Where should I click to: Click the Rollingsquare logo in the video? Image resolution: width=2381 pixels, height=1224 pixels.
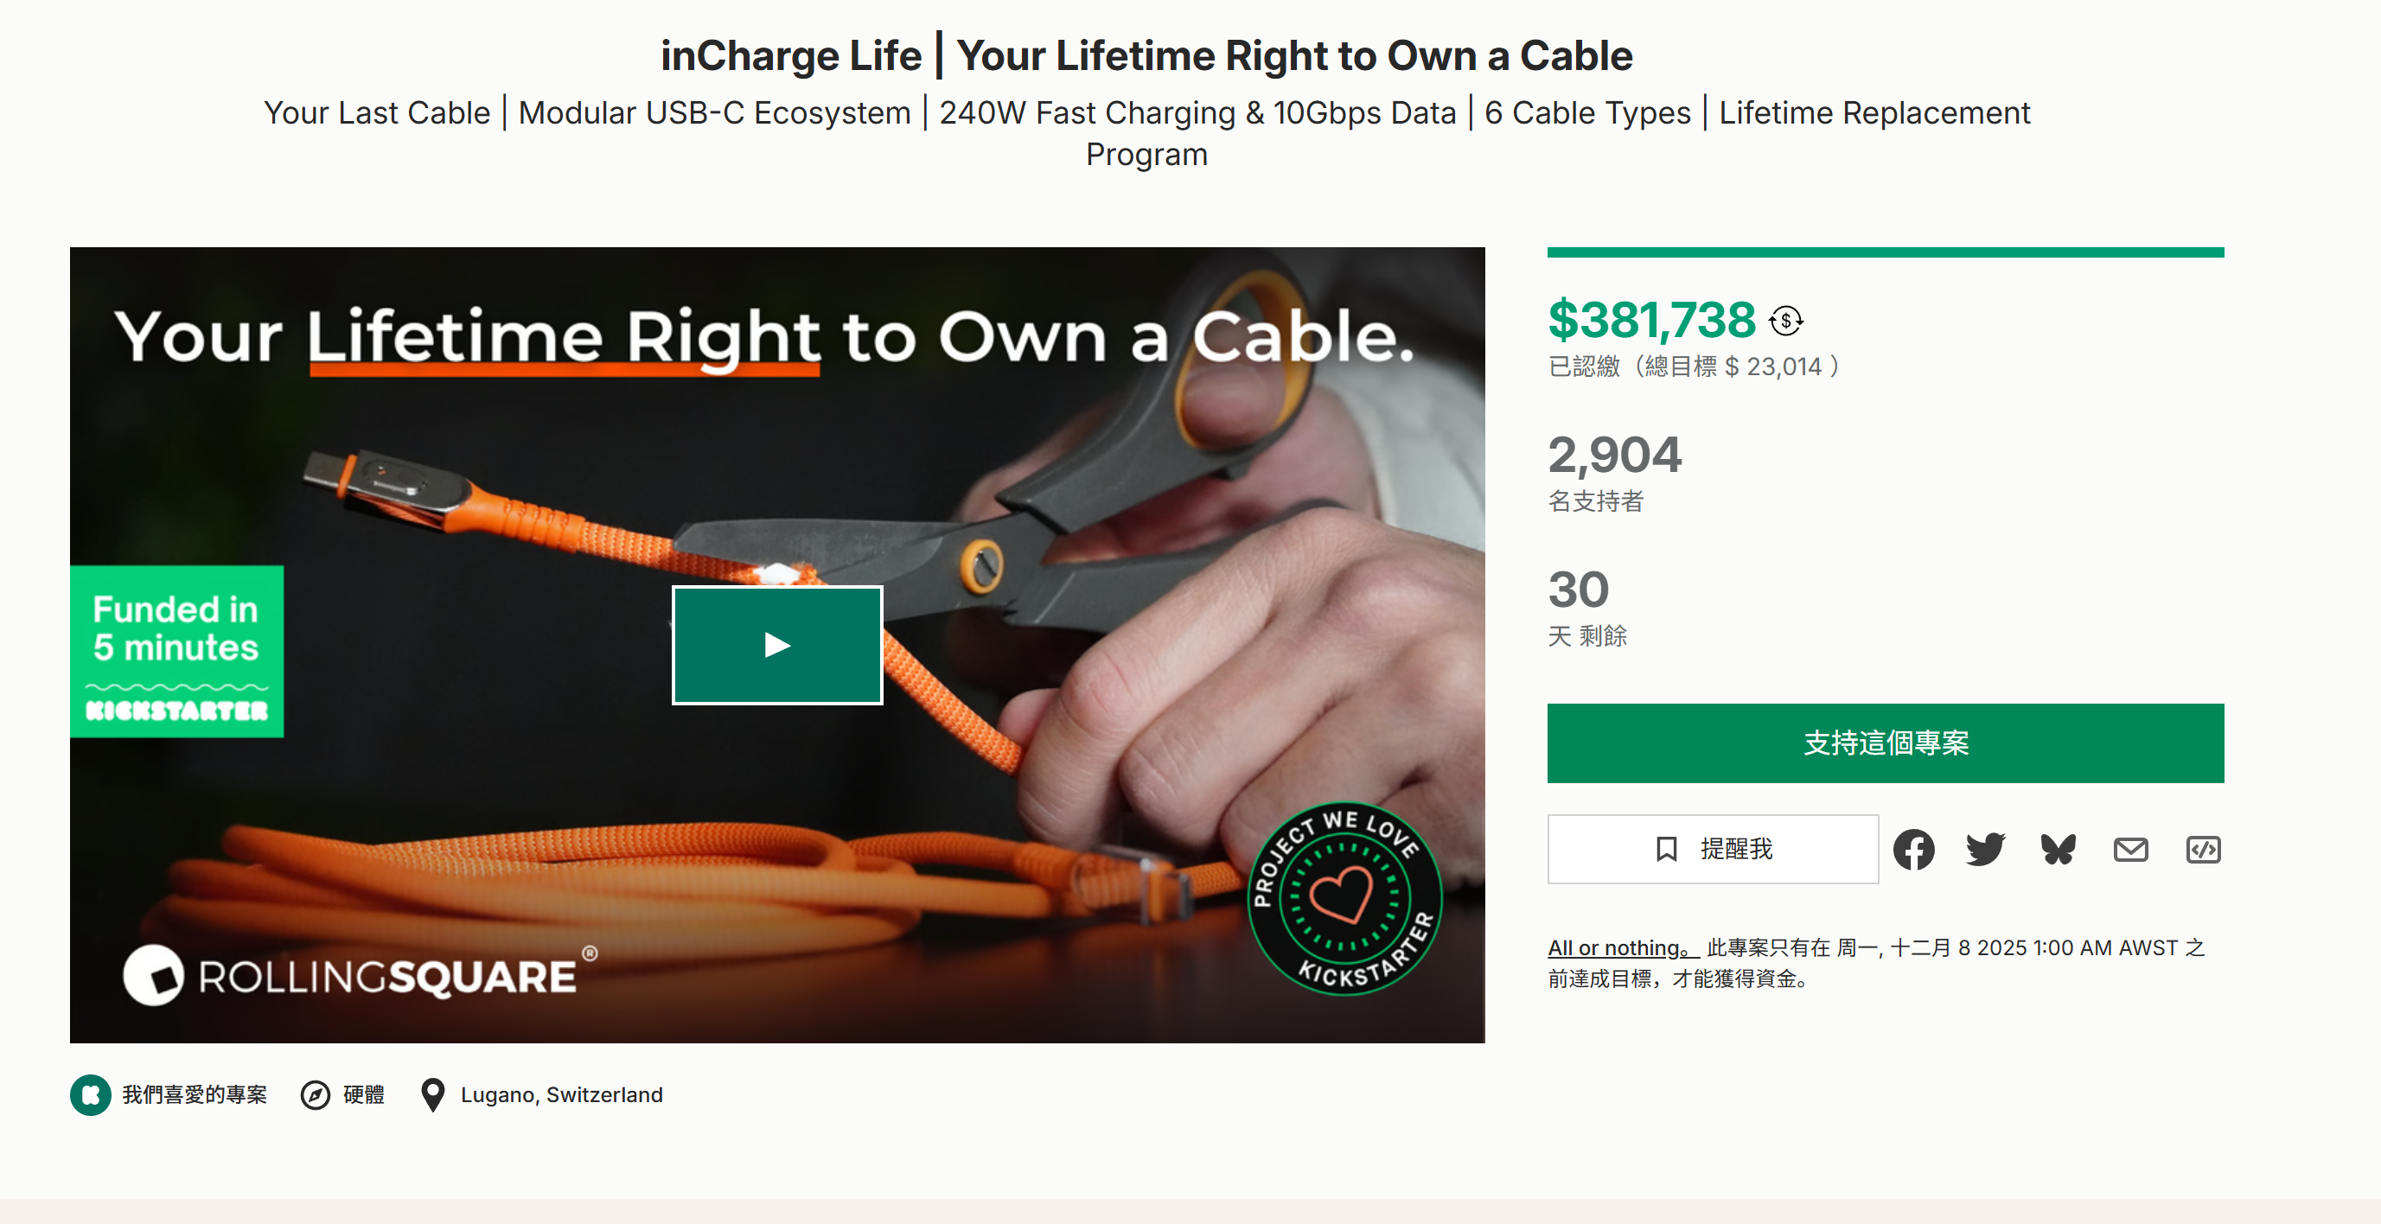(x=361, y=976)
